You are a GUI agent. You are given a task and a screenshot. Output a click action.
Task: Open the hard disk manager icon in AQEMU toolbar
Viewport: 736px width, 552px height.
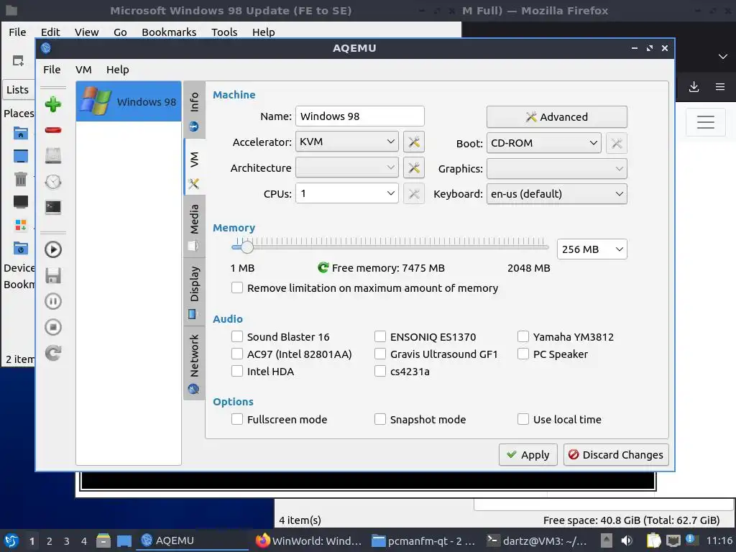(x=53, y=155)
